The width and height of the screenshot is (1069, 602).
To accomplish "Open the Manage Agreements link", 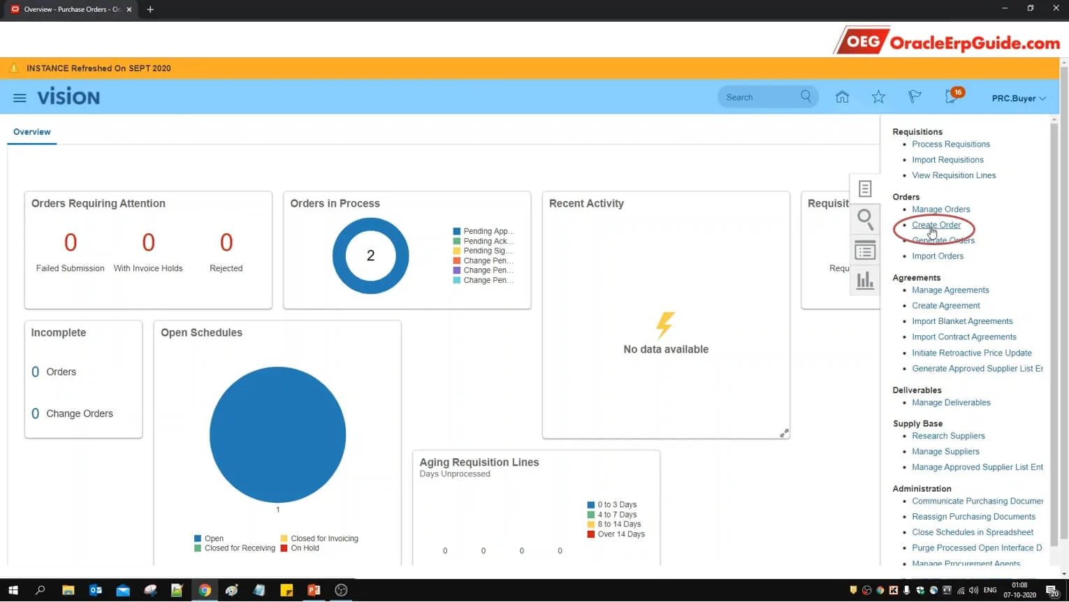I will 950,291.
